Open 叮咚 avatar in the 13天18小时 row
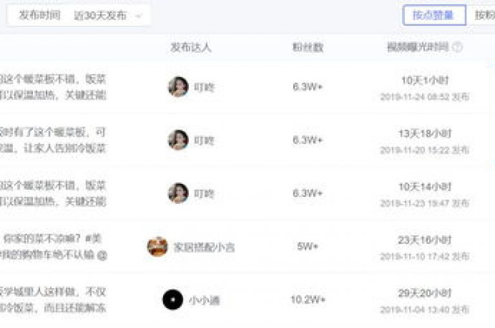The height and width of the screenshot is (328, 495). [178, 140]
